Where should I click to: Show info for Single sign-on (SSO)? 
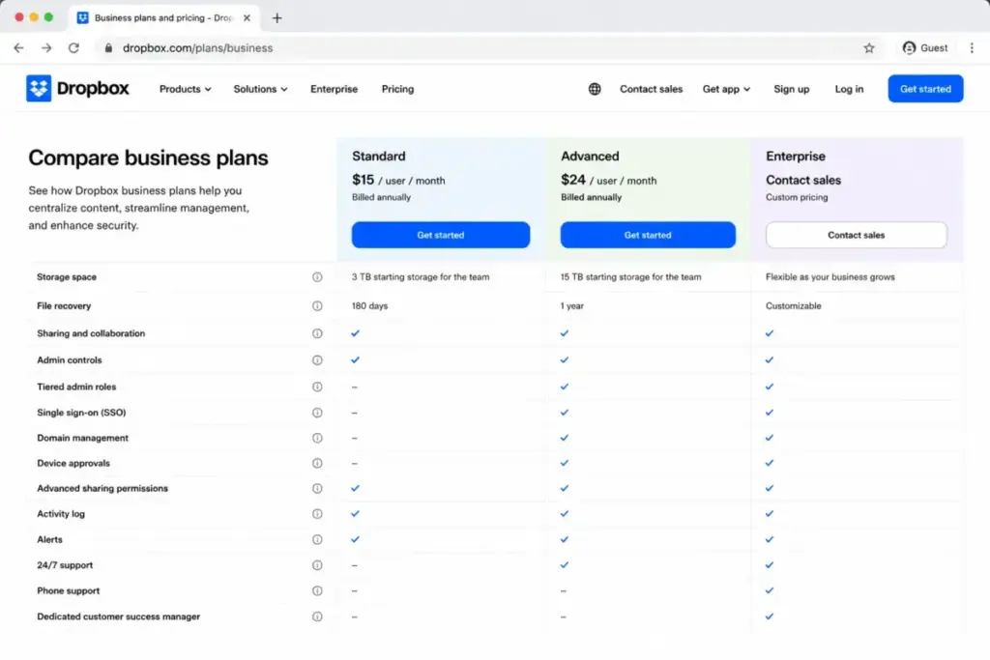tap(317, 413)
